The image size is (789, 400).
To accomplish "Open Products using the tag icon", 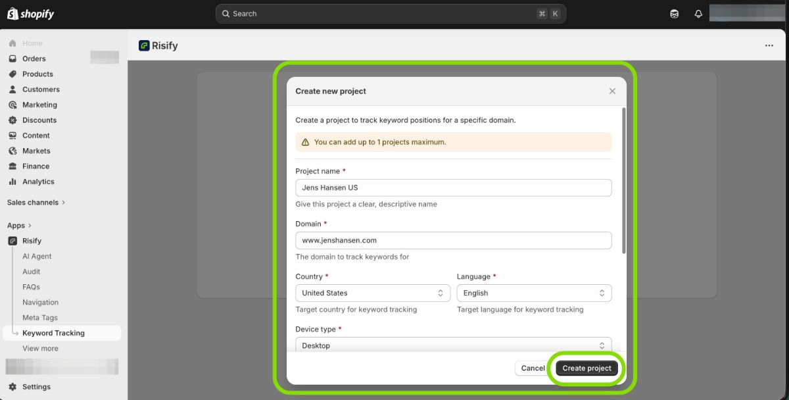I will 12,74.
